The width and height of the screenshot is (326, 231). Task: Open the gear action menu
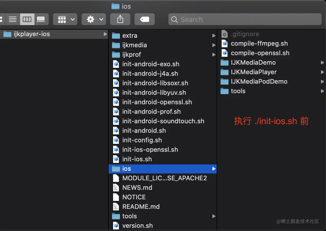click(94, 19)
